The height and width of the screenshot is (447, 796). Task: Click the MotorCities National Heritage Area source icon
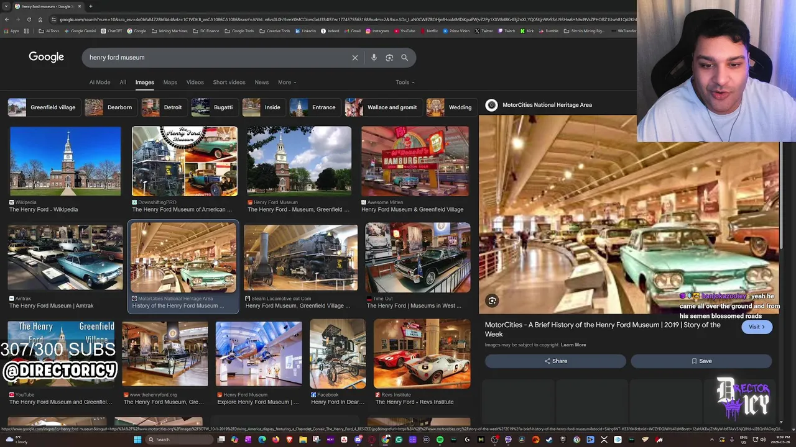pyautogui.click(x=491, y=105)
